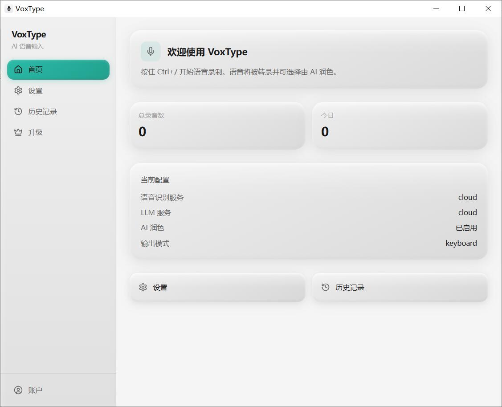Click the crown icon beside 升级
This screenshot has height=407, width=502.
tap(18, 132)
